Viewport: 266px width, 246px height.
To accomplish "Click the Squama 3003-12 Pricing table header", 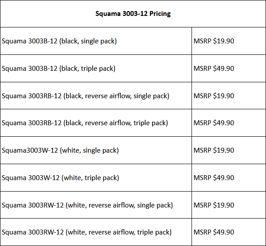I will [x=133, y=14].
